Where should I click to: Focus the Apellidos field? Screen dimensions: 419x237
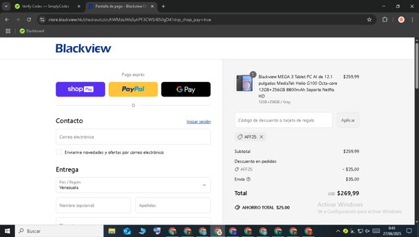click(173, 205)
